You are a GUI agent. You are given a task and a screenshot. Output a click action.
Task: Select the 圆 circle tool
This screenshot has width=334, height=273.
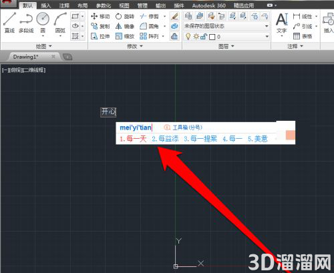[43, 23]
